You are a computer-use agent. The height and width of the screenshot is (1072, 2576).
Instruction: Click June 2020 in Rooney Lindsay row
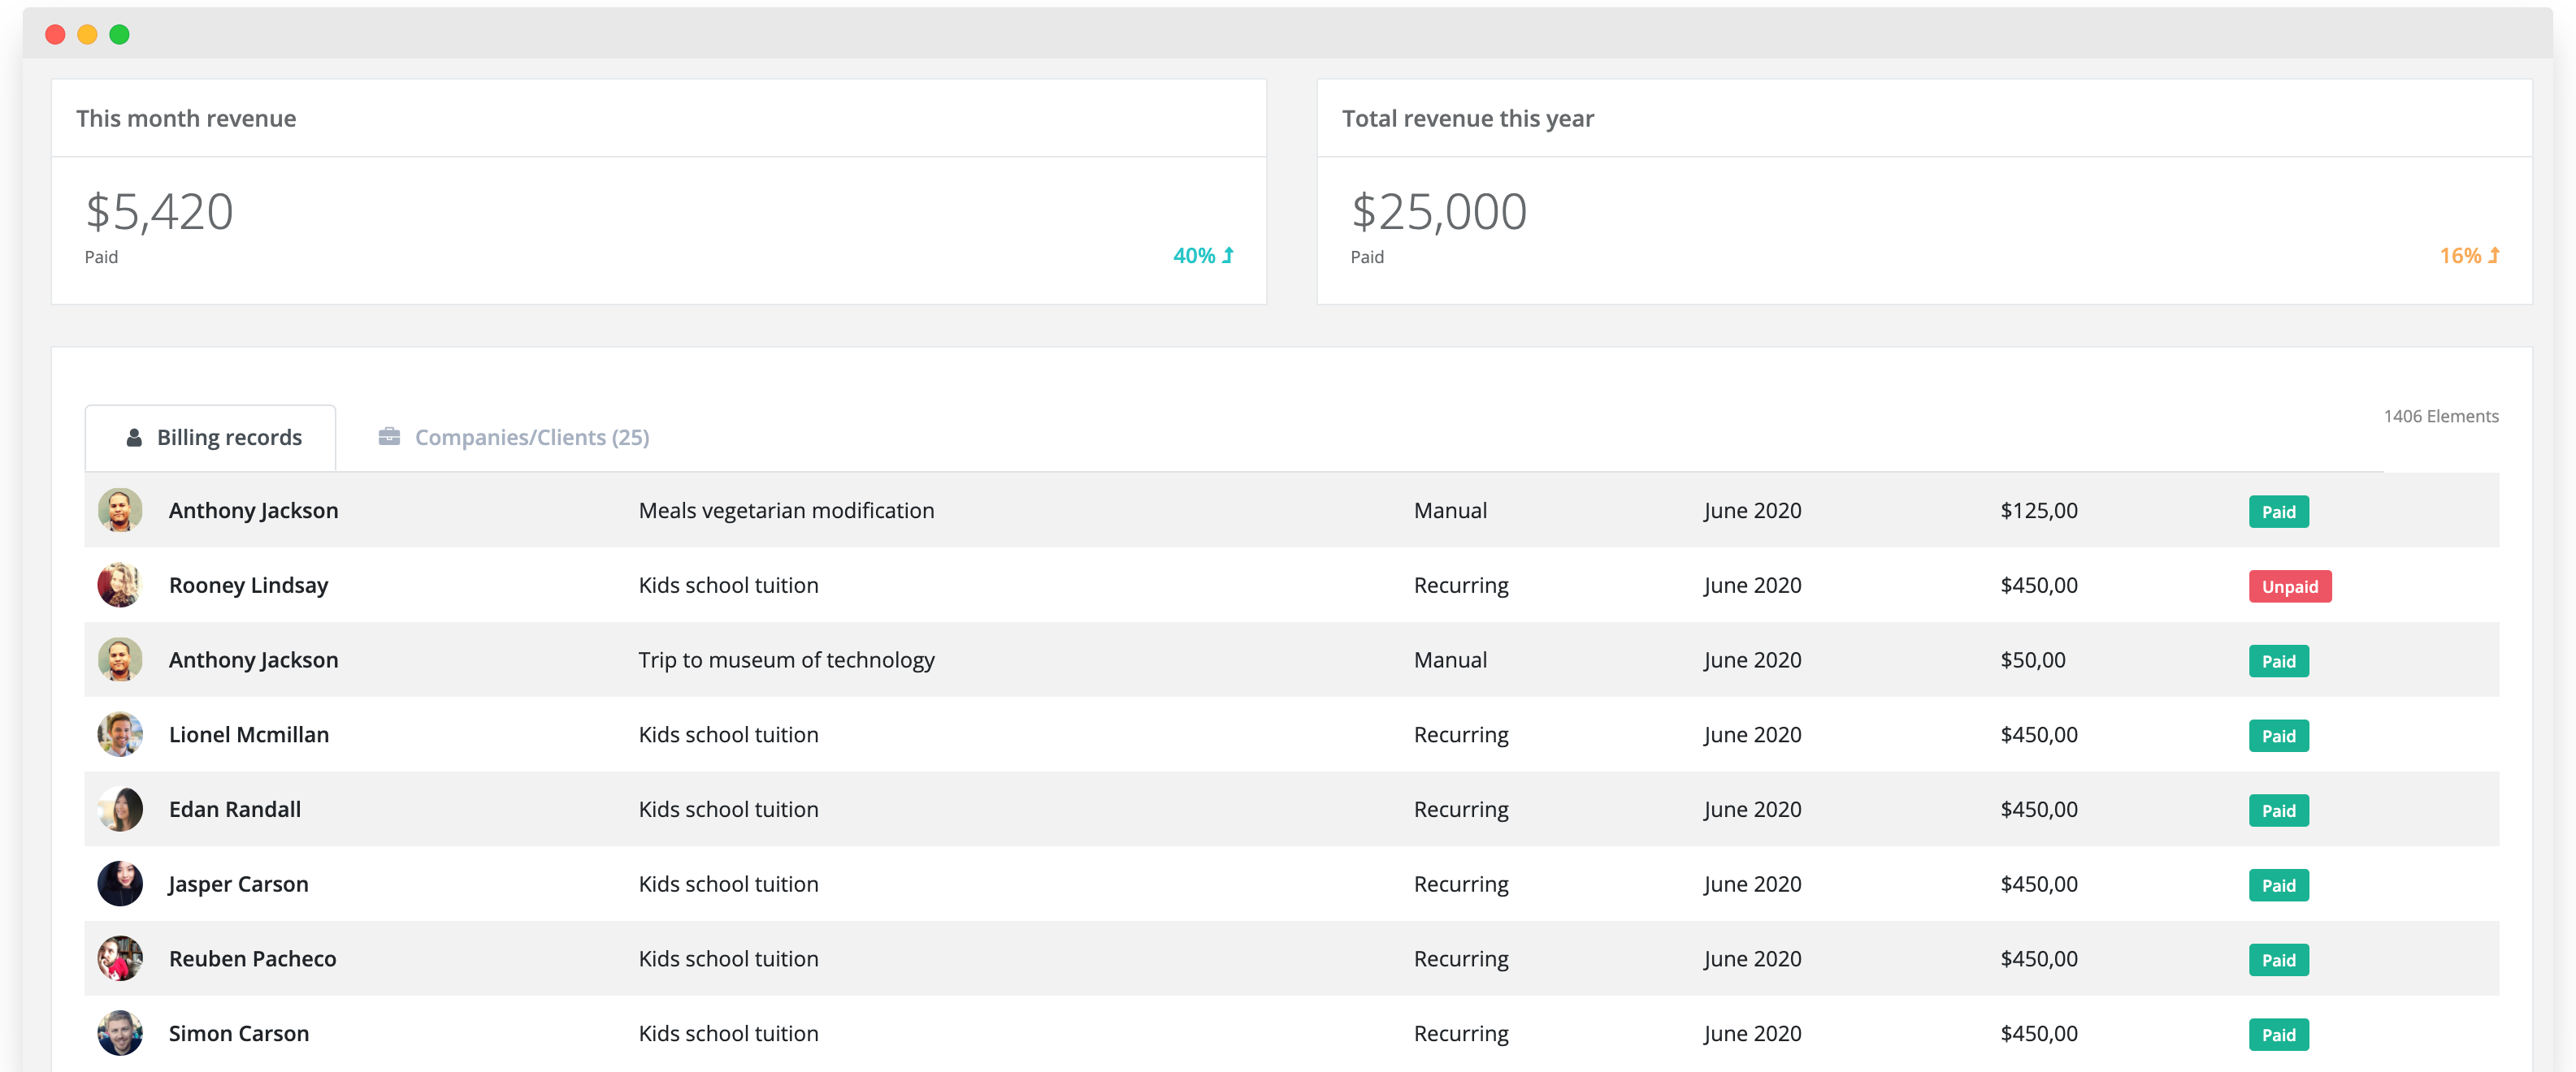click(x=1752, y=586)
